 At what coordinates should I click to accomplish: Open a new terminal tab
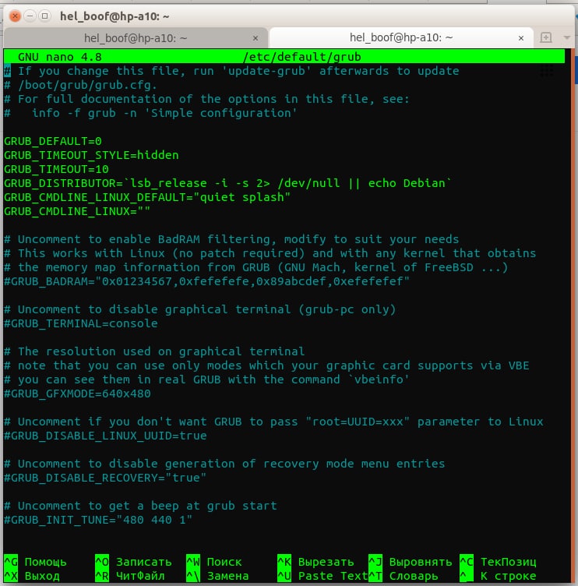tap(546, 37)
